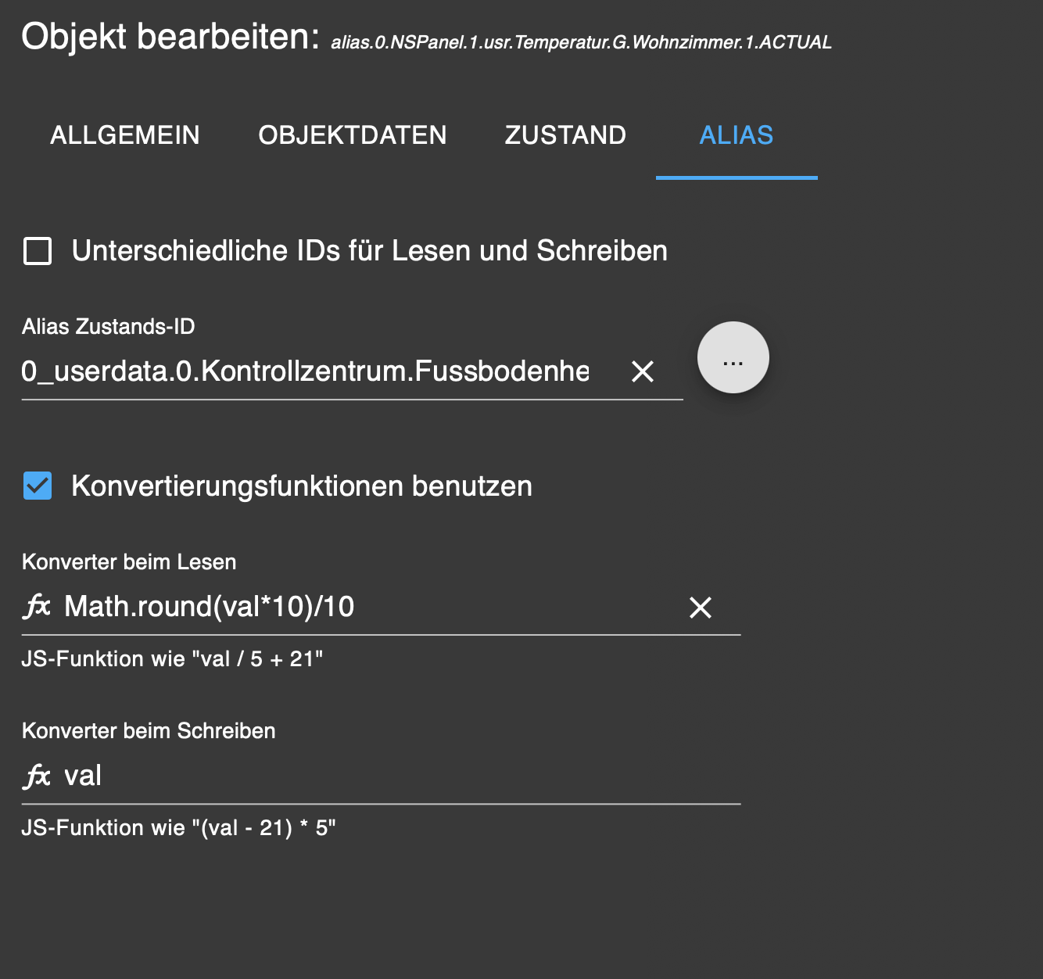Click the hint text "val / 5 + 21"
The image size is (1043, 979).
(172, 659)
